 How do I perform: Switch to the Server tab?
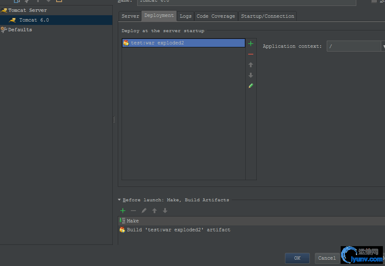click(130, 16)
